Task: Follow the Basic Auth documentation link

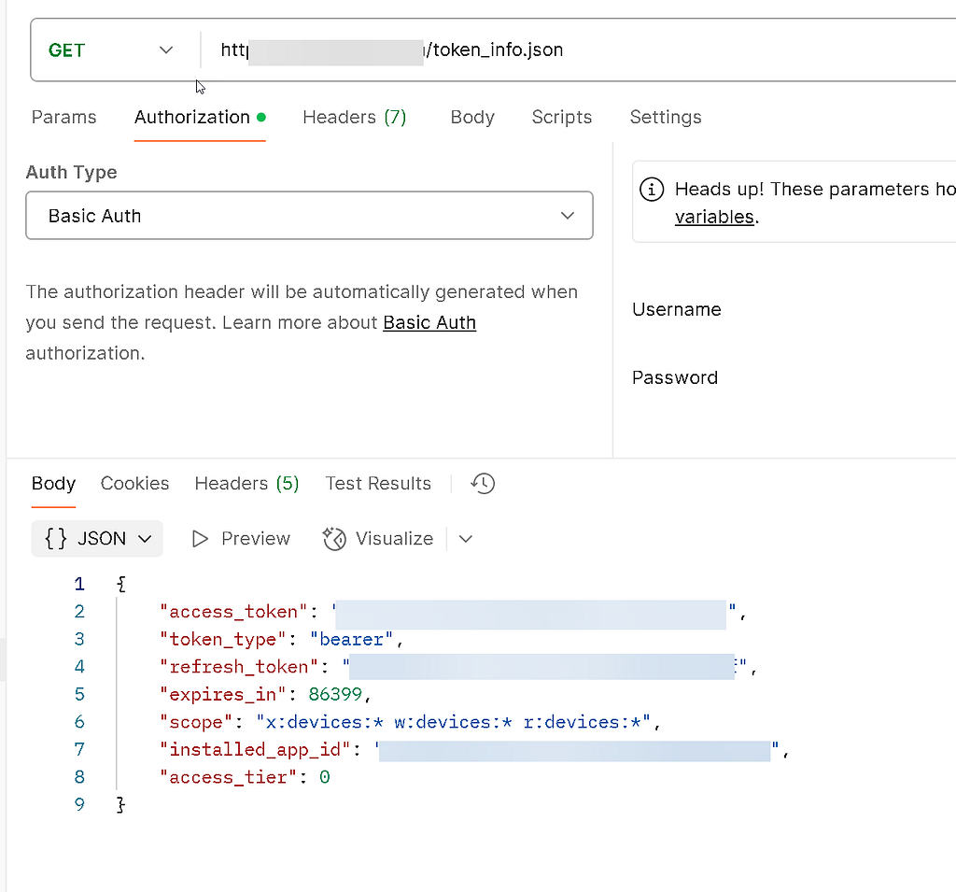Action: pyautogui.click(x=429, y=322)
